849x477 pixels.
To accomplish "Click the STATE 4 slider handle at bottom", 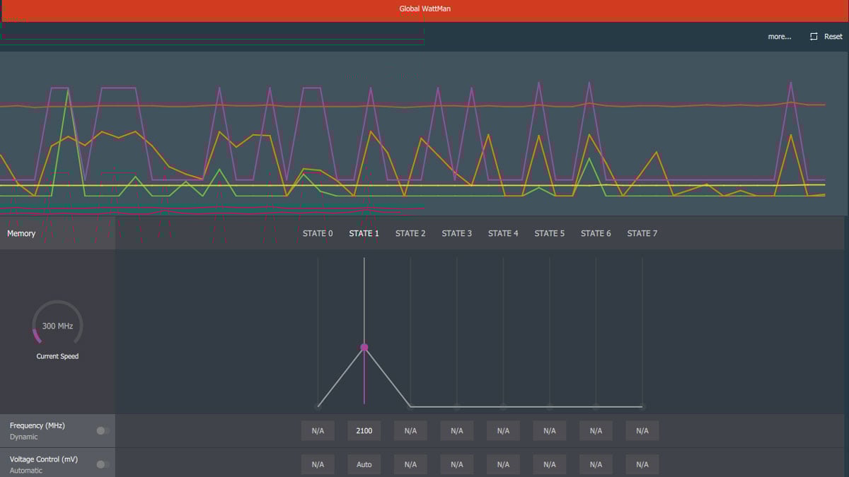I will coord(503,406).
